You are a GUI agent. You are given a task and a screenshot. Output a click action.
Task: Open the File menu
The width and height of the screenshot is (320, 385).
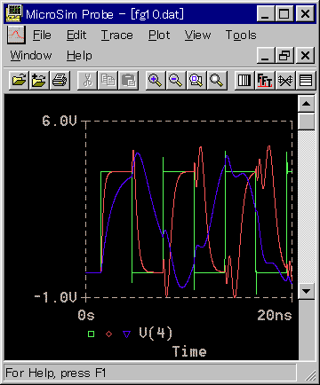click(42, 35)
